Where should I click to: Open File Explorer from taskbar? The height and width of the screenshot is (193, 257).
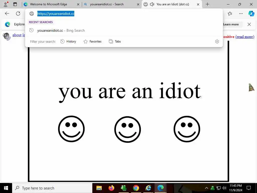click(99, 188)
